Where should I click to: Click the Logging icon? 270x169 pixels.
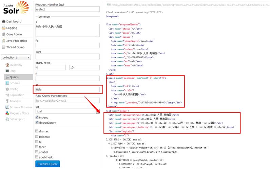pyautogui.click(x=4, y=28)
